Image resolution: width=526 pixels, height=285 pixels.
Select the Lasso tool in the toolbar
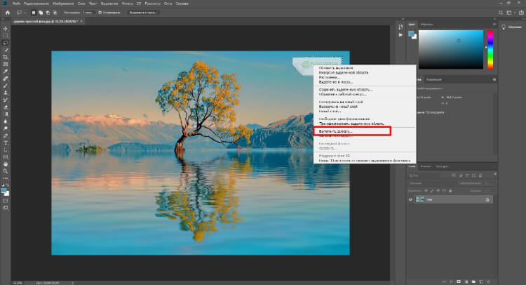point(6,43)
